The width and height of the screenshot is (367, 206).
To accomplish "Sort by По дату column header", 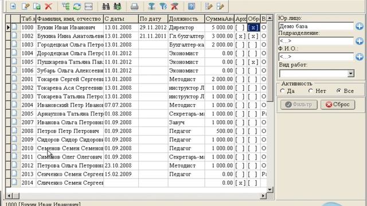I will pos(153,19).
